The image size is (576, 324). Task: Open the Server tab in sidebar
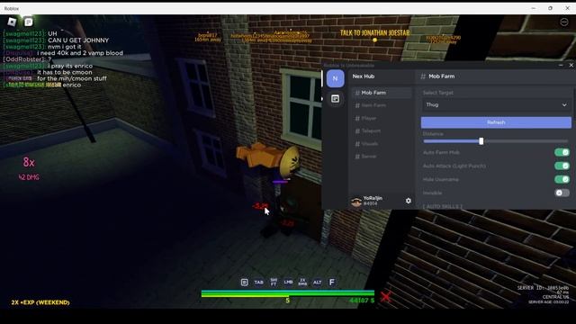(x=382, y=157)
